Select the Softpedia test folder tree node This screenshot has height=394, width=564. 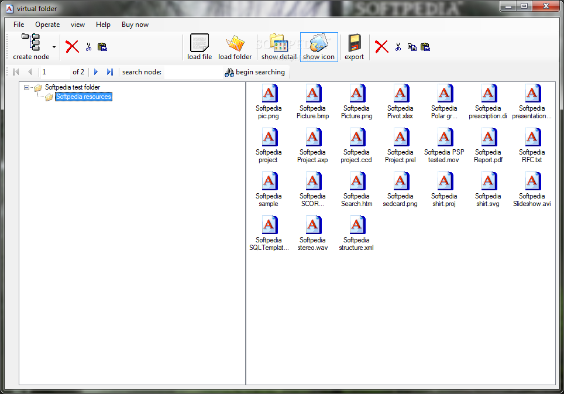coord(73,87)
